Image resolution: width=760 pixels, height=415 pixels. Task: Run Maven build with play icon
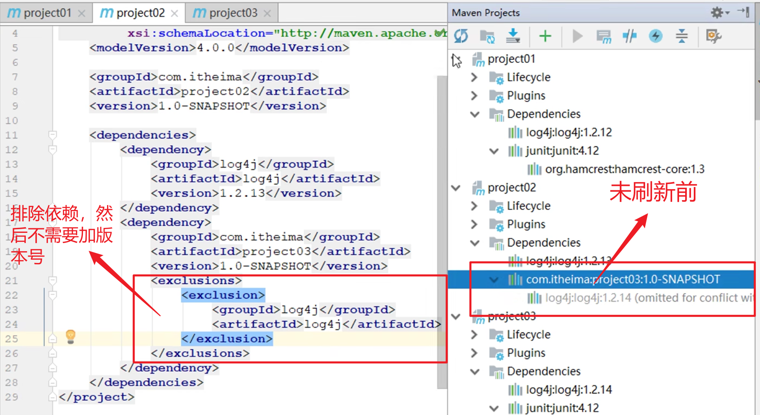point(577,36)
